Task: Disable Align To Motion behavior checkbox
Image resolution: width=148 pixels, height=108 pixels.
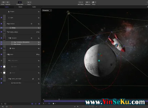Action: coord(1,42)
